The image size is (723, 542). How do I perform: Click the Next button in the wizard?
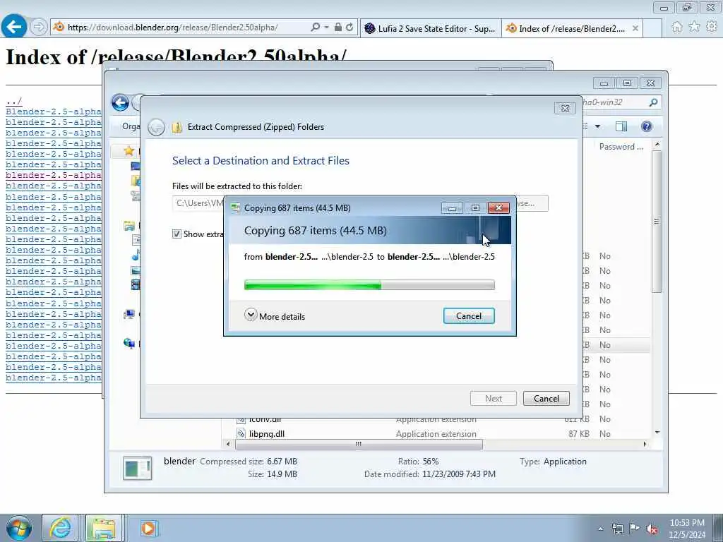coord(493,398)
